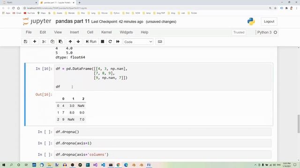Open Task View in the taskbar
This screenshot has width=300, height=168.
pos(26,165)
